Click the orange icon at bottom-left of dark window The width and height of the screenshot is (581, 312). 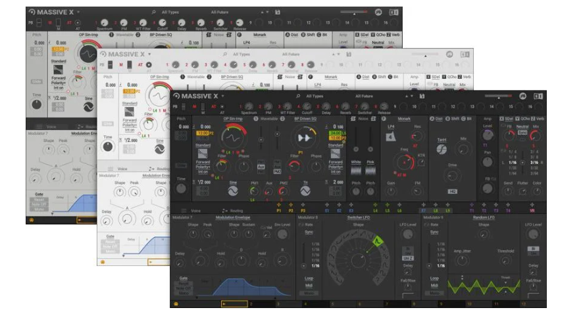pos(176,304)
